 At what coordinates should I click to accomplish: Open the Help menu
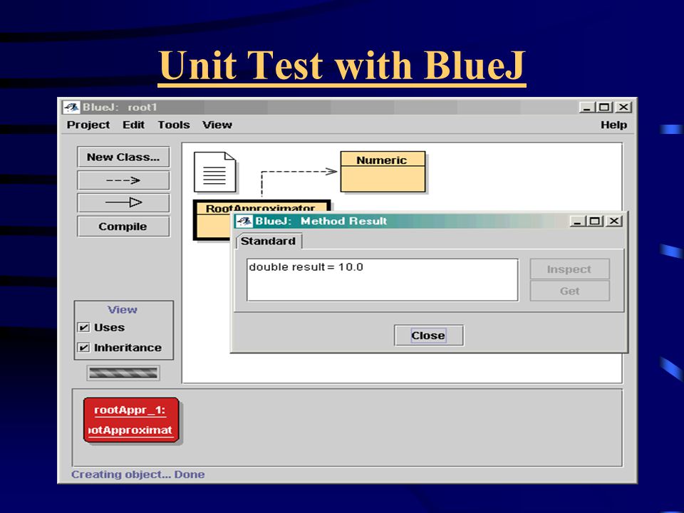click(613, 125)
